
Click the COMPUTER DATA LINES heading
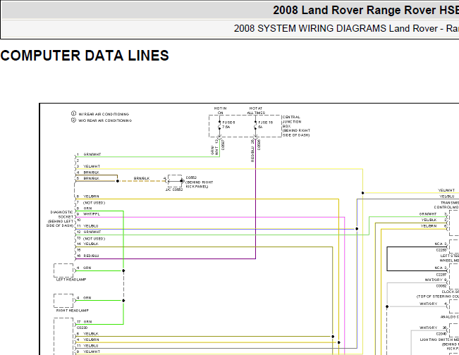85,56
